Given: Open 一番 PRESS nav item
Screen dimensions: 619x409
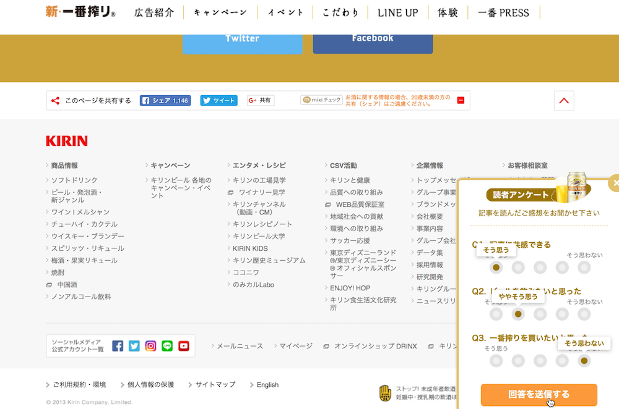Looking at the screenshot, I should coord(504,12).
